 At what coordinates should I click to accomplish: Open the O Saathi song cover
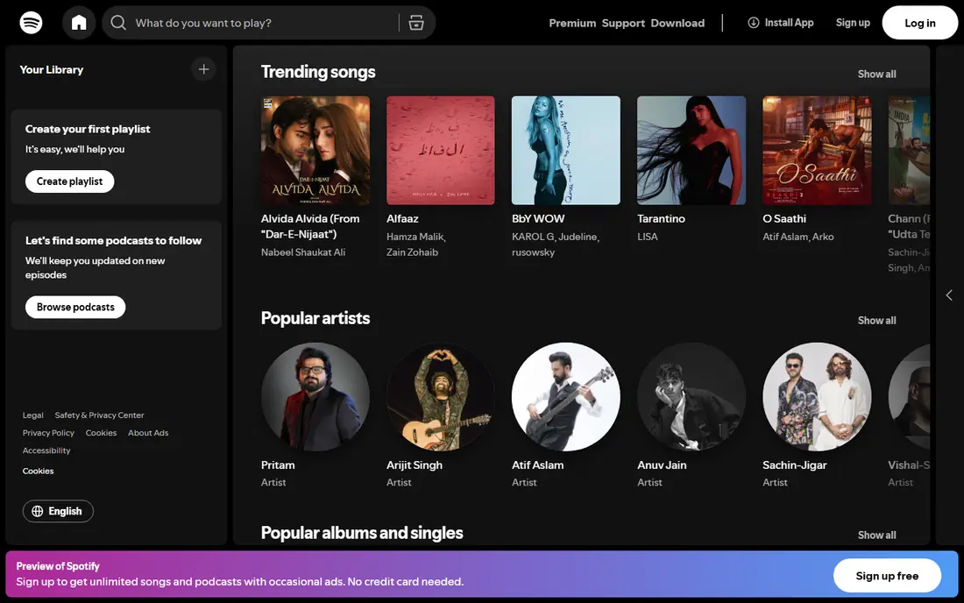(817, 150)
